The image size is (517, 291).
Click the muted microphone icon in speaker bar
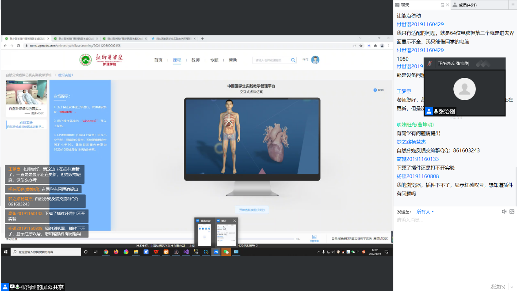tap(430, 64)
